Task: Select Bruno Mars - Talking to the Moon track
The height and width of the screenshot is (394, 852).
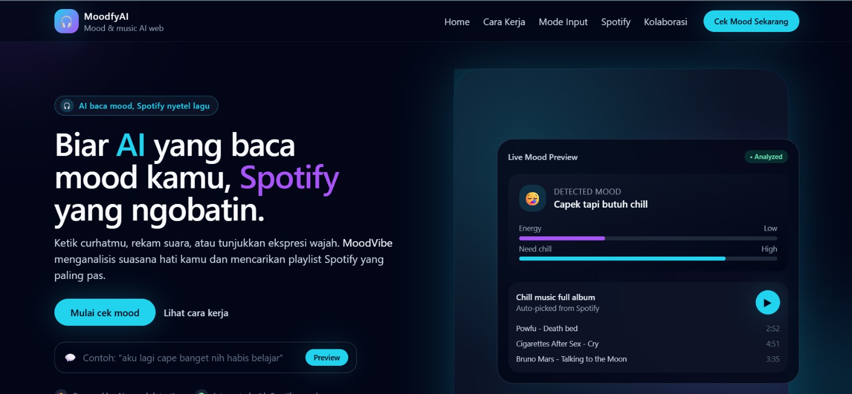Action: [x=571, y=359]
